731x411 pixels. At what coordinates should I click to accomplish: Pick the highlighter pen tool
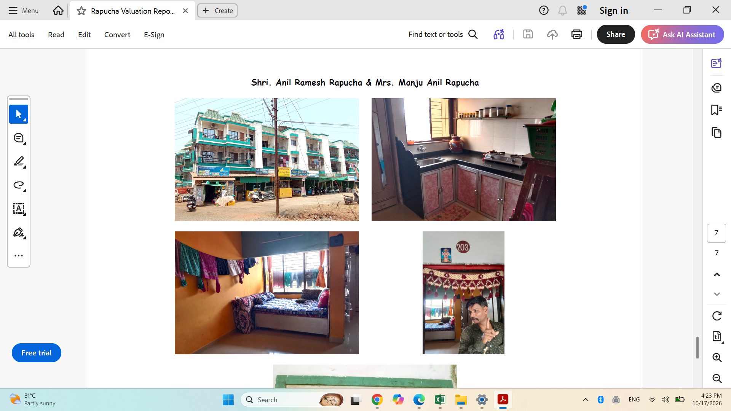point(19,162)
